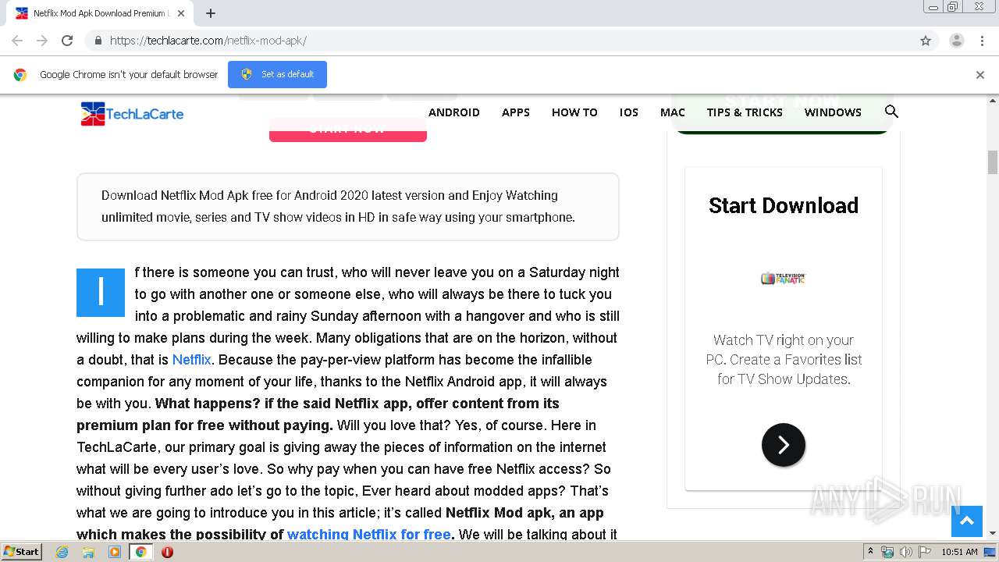The image size is (999, 562).
Task: View site security padlock info
Action: (98, 41)
